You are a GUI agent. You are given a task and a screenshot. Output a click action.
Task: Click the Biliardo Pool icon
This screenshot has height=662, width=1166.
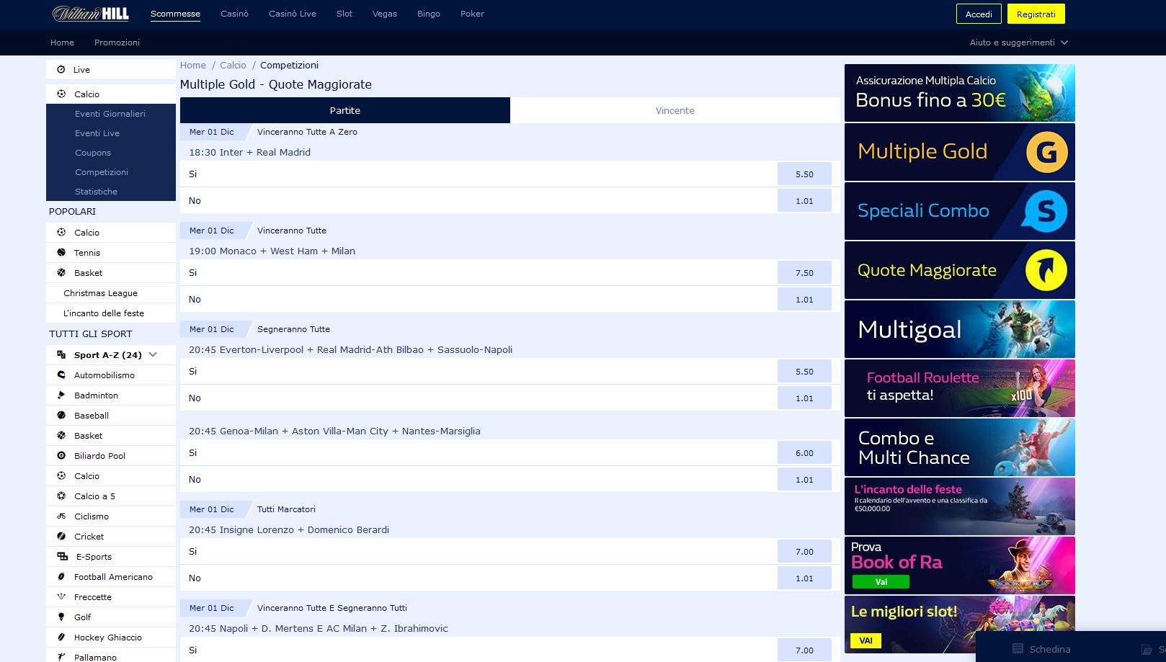(x=61, y=456)
